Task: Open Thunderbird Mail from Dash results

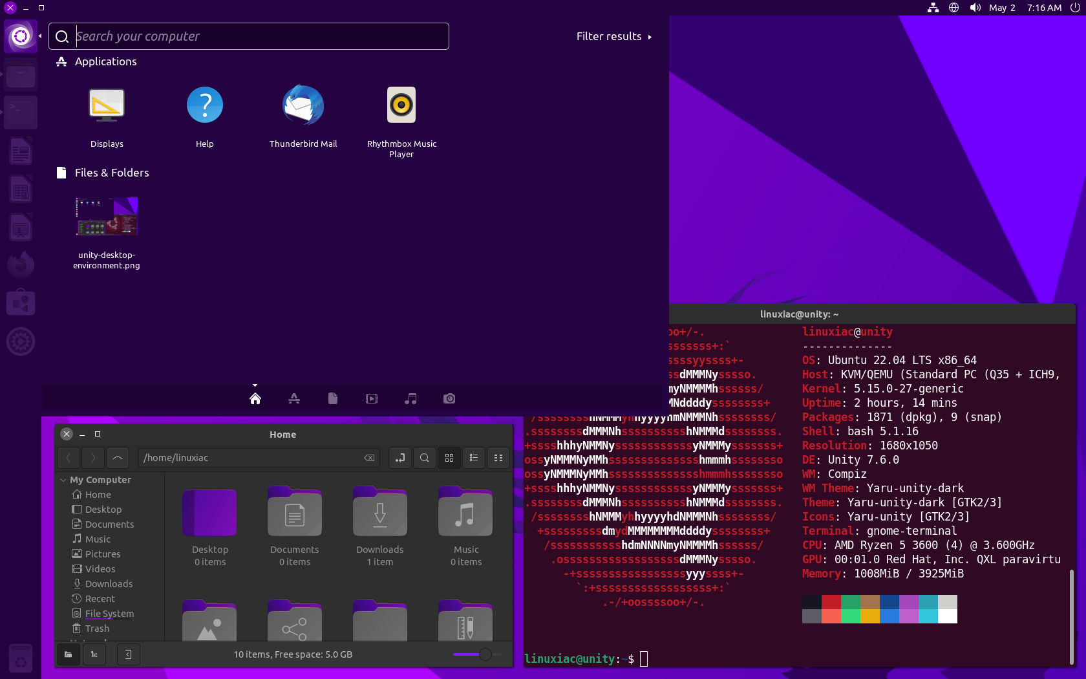Action: click(x=303, y=117)
